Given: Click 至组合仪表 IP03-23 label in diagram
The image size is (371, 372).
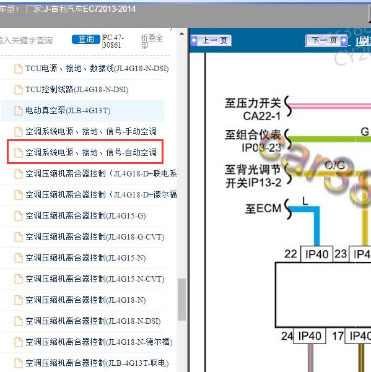Looking at the screenshot, I should (x=253, y=141).
